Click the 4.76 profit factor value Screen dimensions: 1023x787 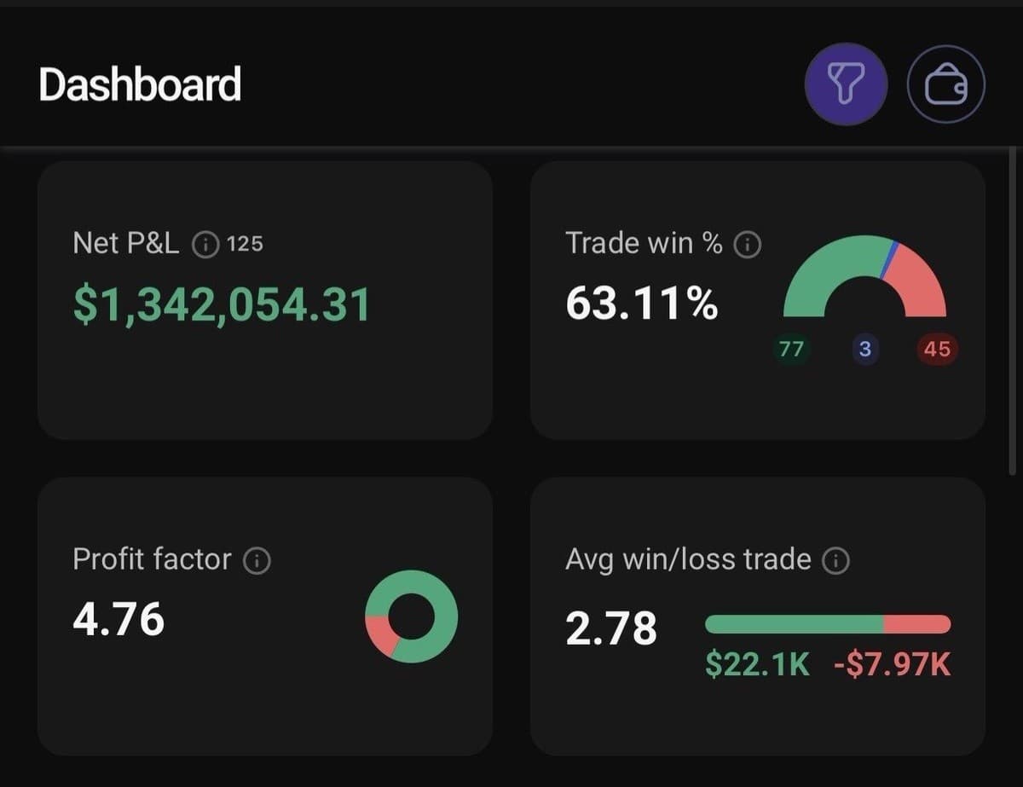coord(118,619)
